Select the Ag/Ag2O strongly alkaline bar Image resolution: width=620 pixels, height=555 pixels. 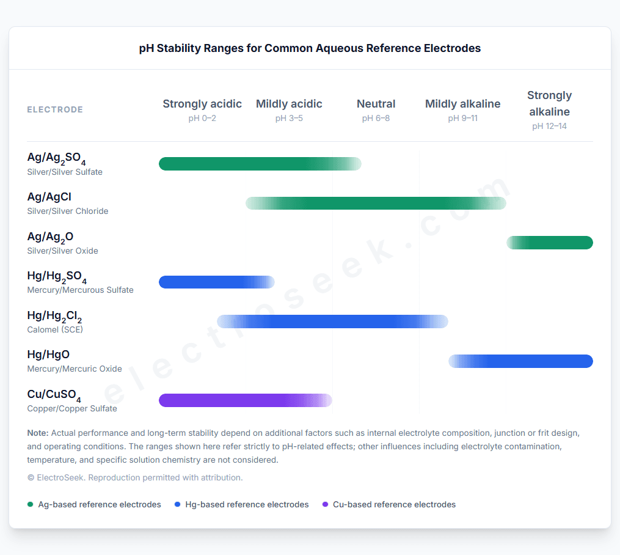[x=549, y=243]
